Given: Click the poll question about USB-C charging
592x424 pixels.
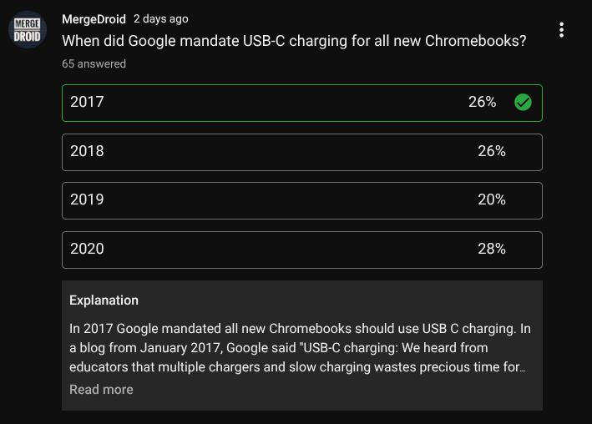Looking at the screenshot, I should point(294,41).
